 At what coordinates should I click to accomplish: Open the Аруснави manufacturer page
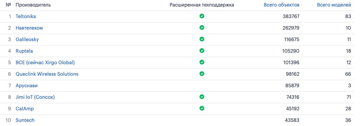coord(27,86)
